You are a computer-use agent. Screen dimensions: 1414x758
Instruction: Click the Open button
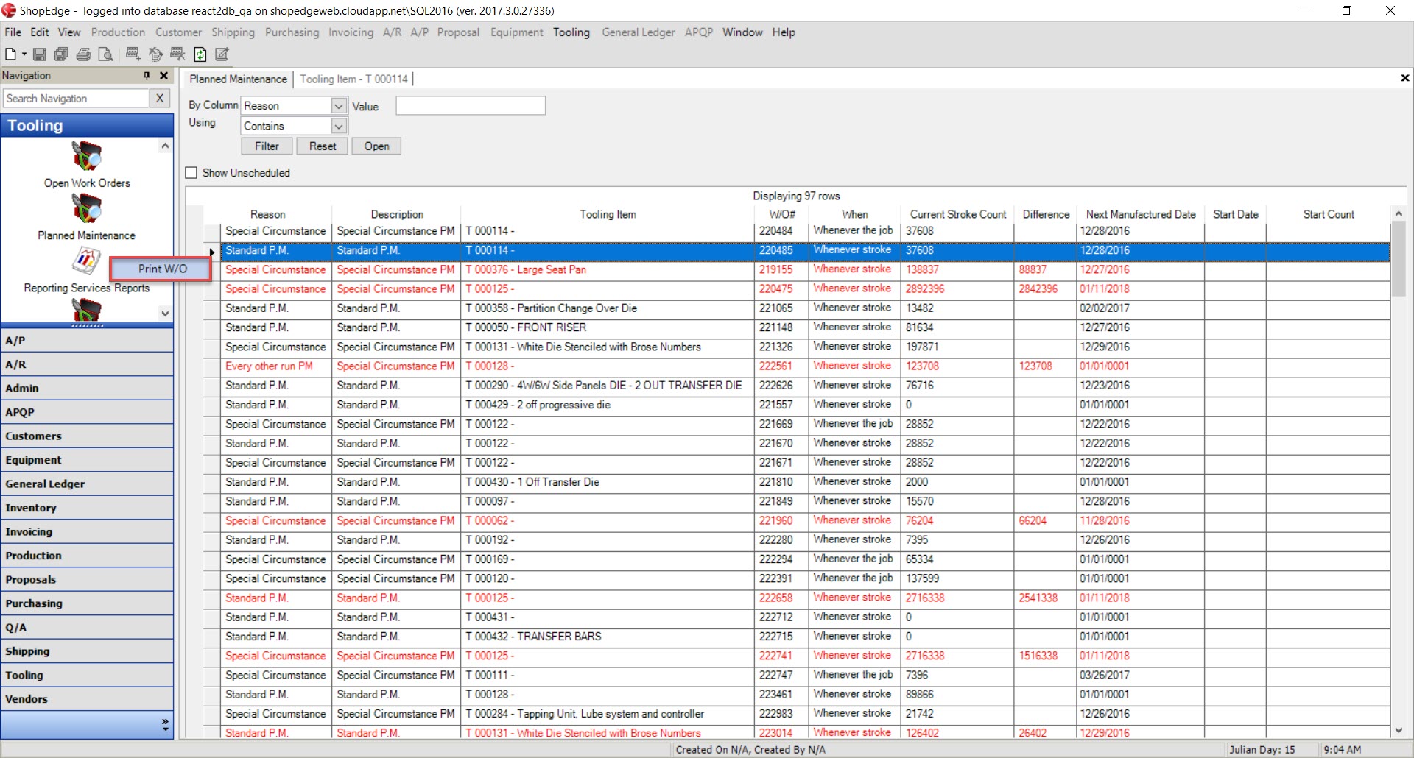(376, 146)
